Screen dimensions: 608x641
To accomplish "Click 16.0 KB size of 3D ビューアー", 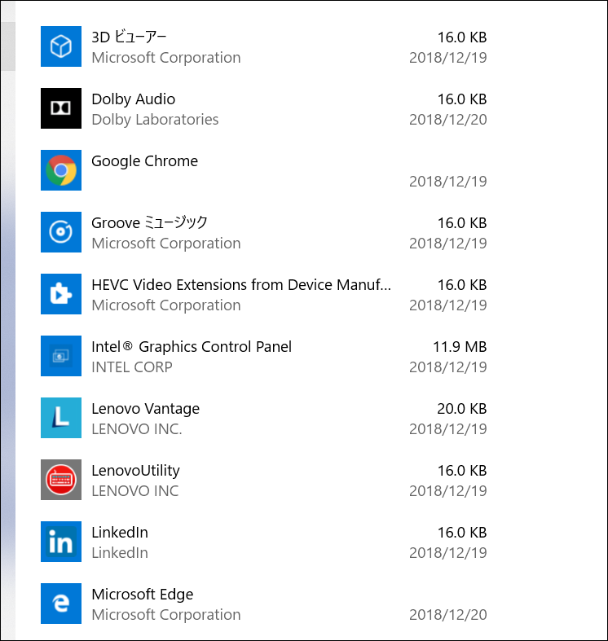I will pos(462,37).
